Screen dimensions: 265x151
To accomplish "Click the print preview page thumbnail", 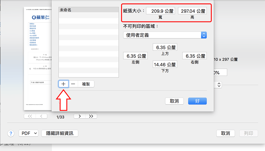I will coord(38,58).
